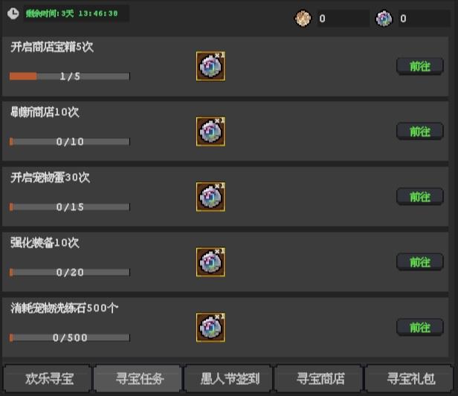Viewport: 458px width, 396px height.
Task: Switch to the 欢乐寻宝 tab
Action: 48,379
